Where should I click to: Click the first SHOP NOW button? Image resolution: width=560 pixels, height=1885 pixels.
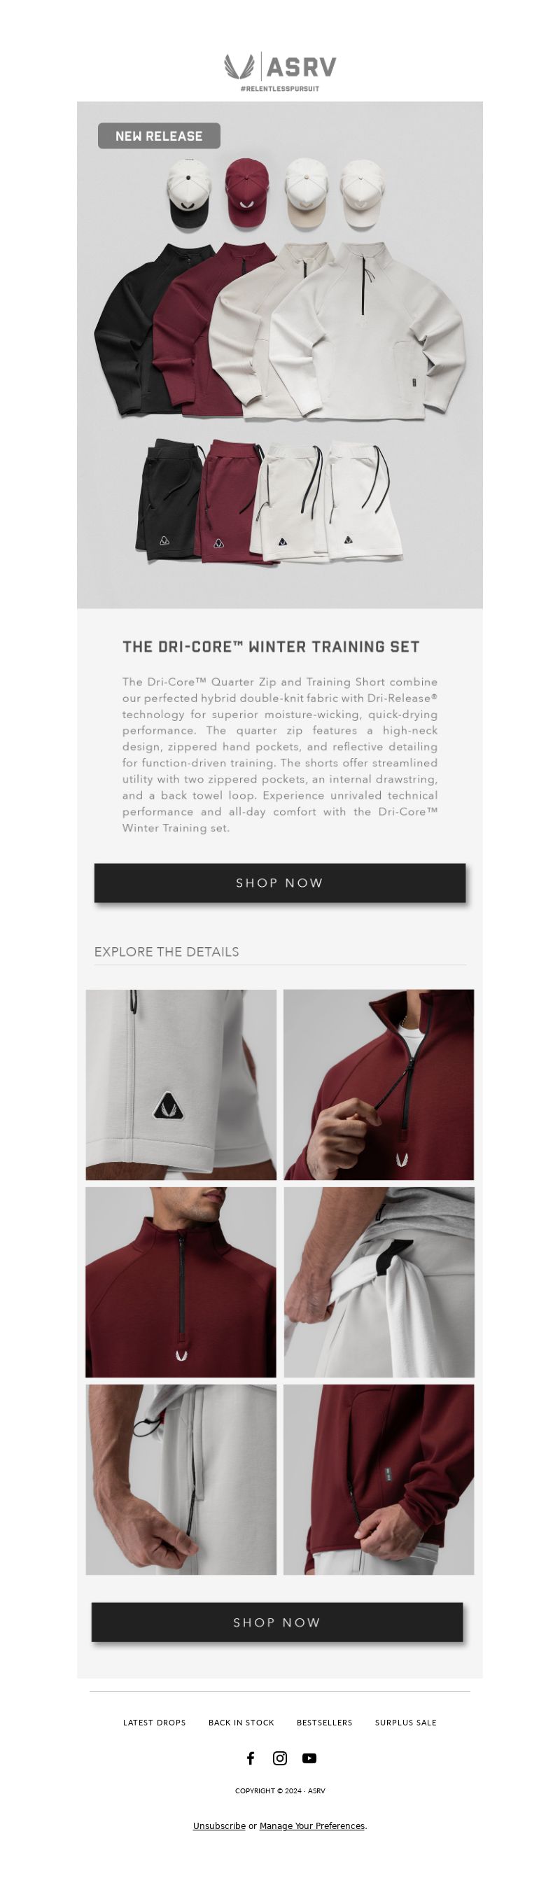(279, 883)
